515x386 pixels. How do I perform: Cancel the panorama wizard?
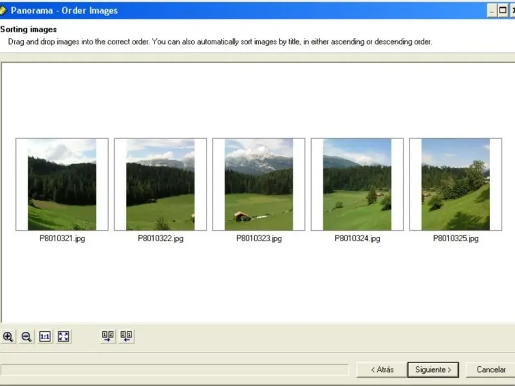click(491, 370)
